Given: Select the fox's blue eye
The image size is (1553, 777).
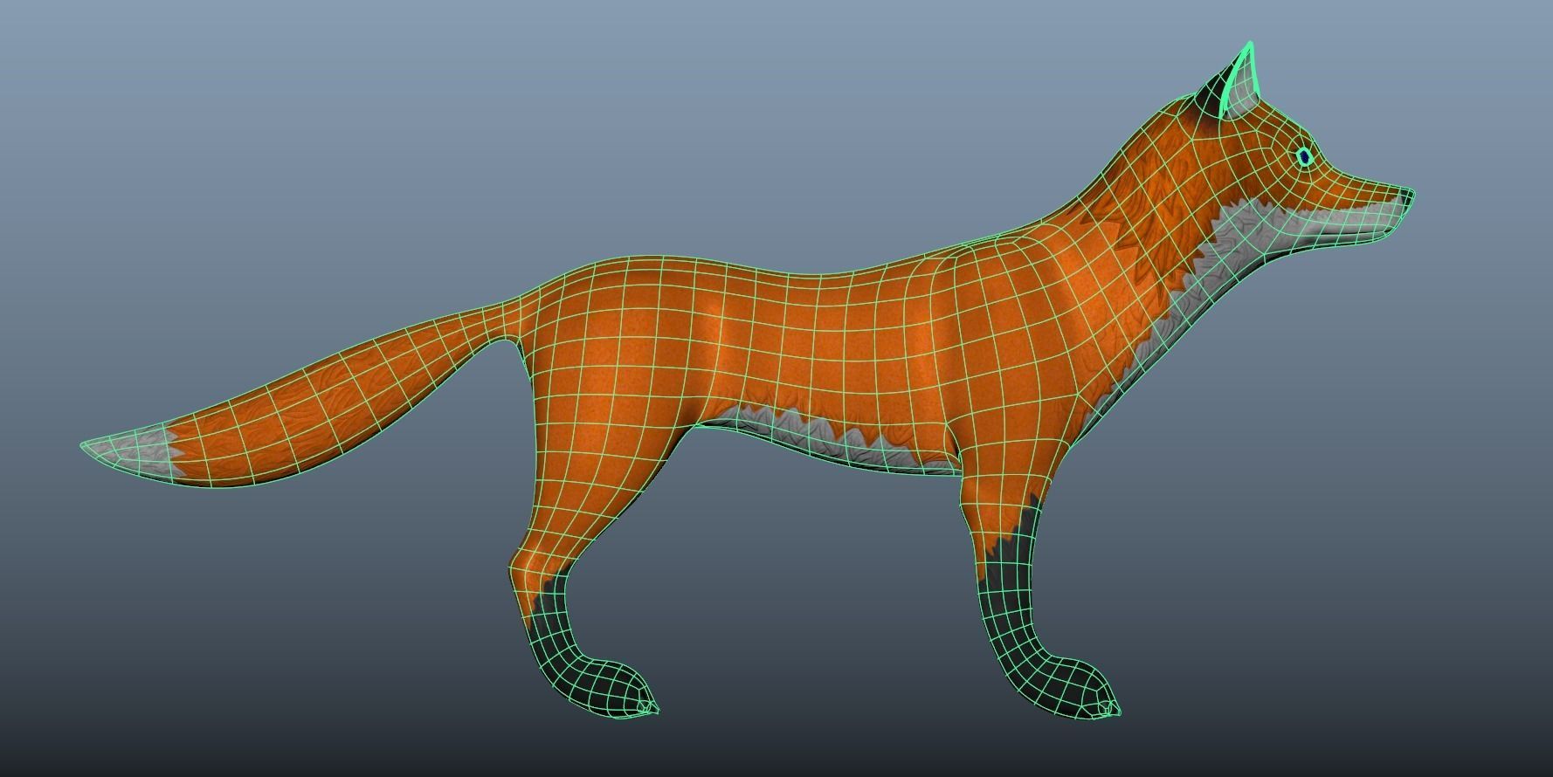Looking at the screenshot, I should [x=1304, y=156].
